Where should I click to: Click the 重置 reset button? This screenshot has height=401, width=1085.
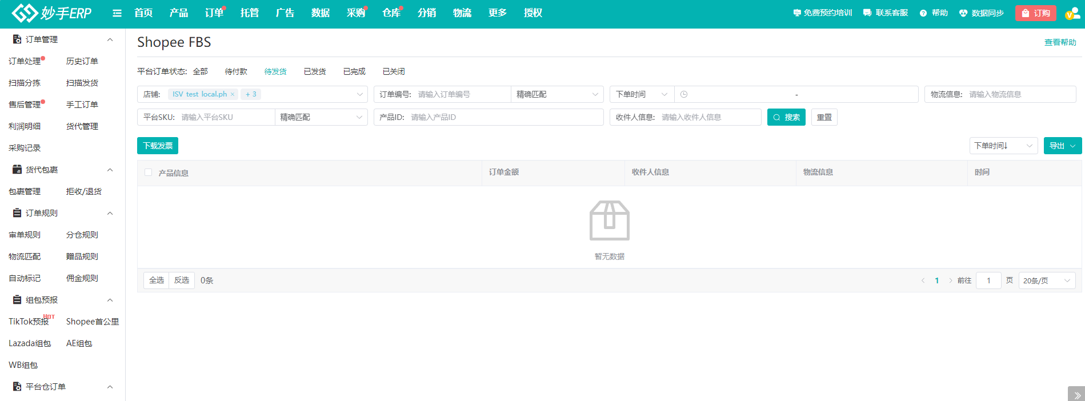[x=824, y=117]
